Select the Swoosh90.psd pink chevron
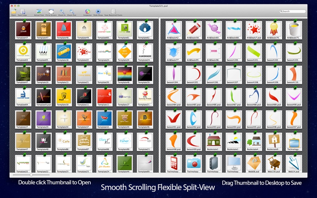This screenshot has width=317, height=198. coord(294,97)
